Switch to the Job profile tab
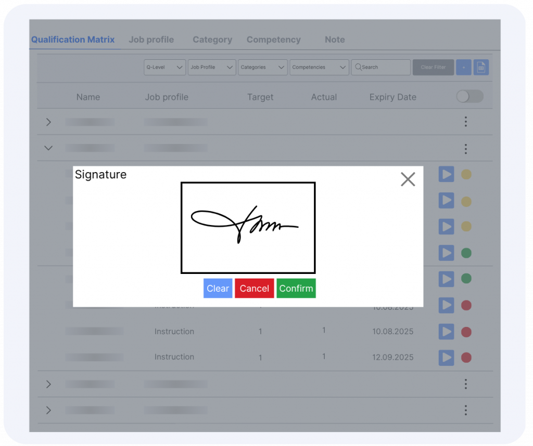The width and height of the screenshot is (533, 446). [151, 40]
